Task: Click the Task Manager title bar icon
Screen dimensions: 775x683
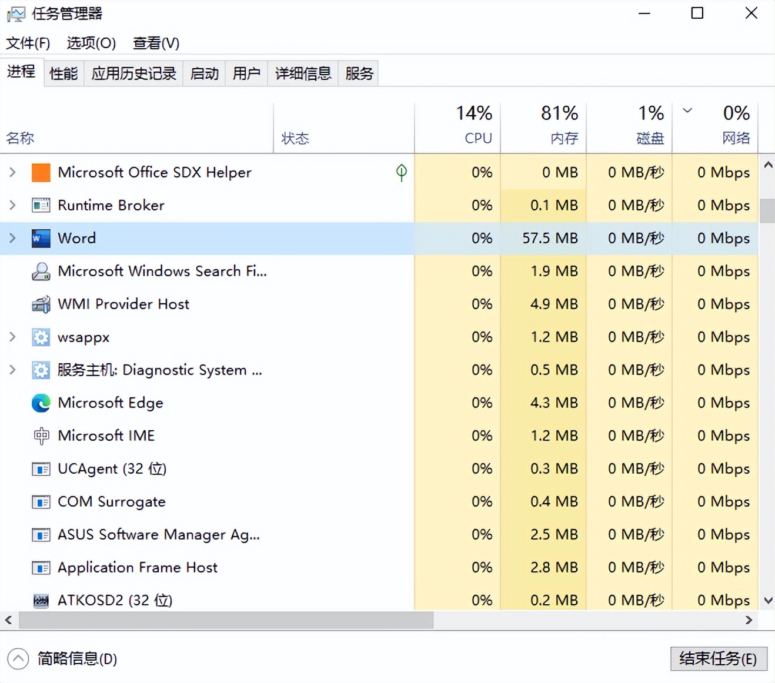Action: point(16,14)
